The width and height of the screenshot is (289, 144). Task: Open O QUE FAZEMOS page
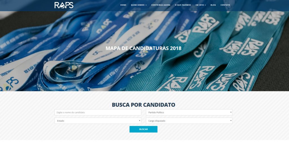[183, 5]
